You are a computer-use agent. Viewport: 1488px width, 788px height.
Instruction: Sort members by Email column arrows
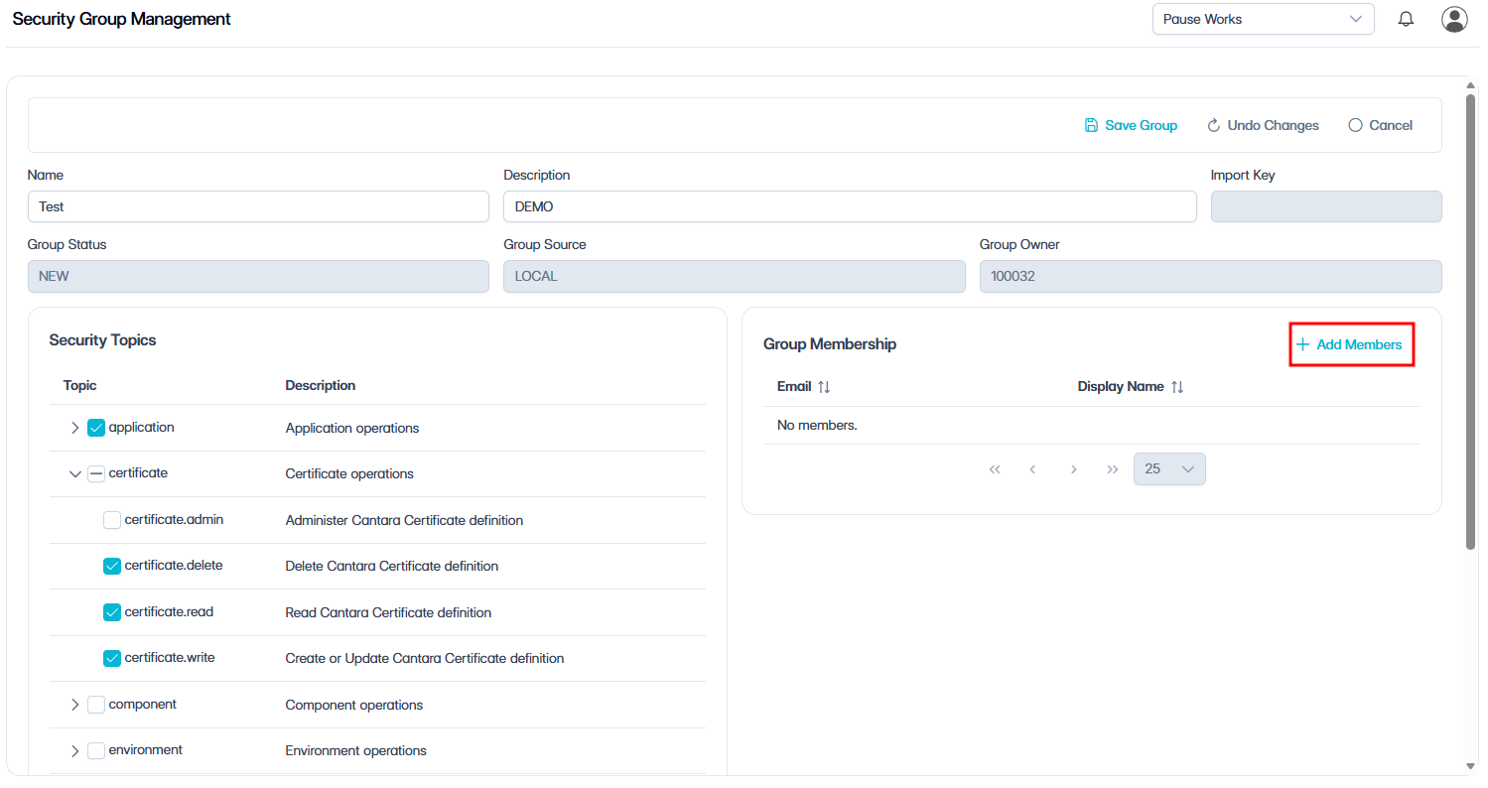click(x=824, y=387)
